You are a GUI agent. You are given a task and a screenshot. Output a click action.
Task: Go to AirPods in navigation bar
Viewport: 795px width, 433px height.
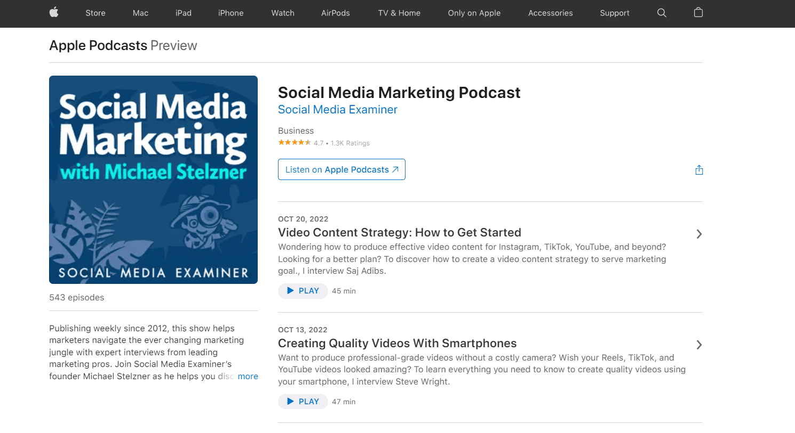point(335,13)
